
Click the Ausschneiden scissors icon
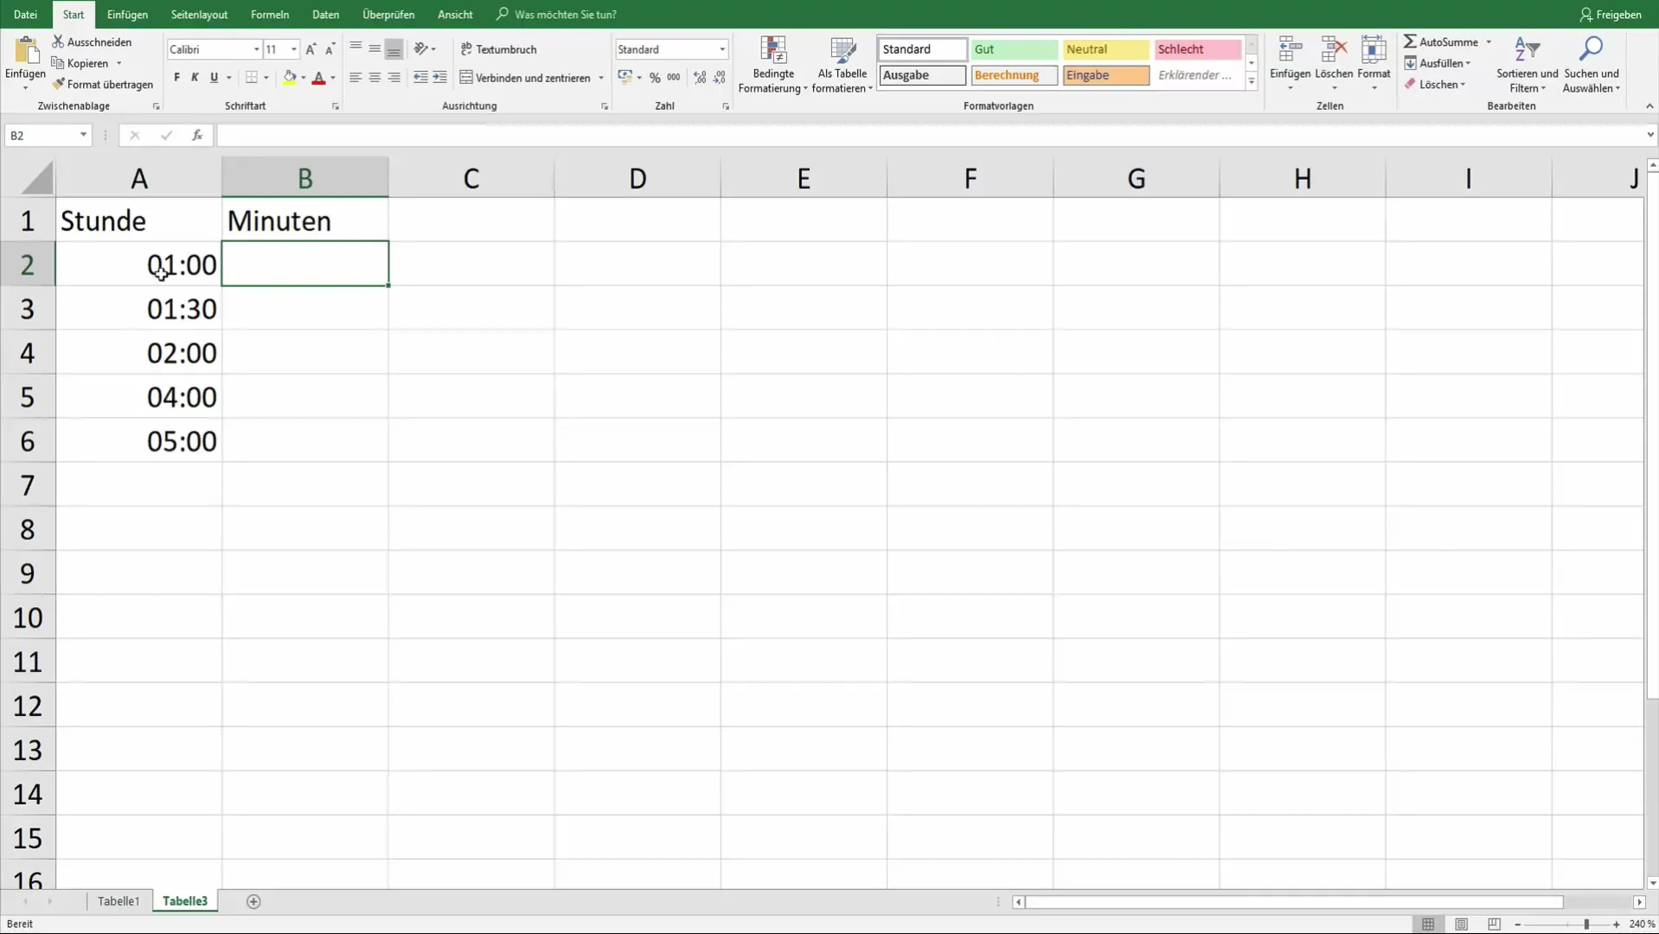tap(58, 42)
